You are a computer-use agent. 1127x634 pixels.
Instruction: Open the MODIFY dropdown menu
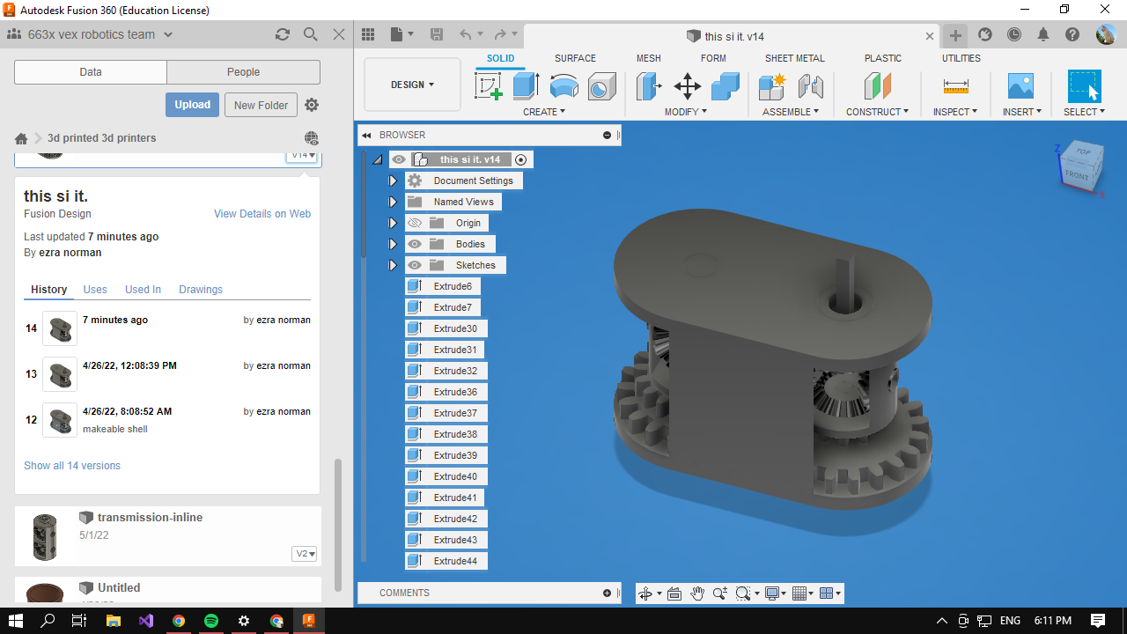686,112
